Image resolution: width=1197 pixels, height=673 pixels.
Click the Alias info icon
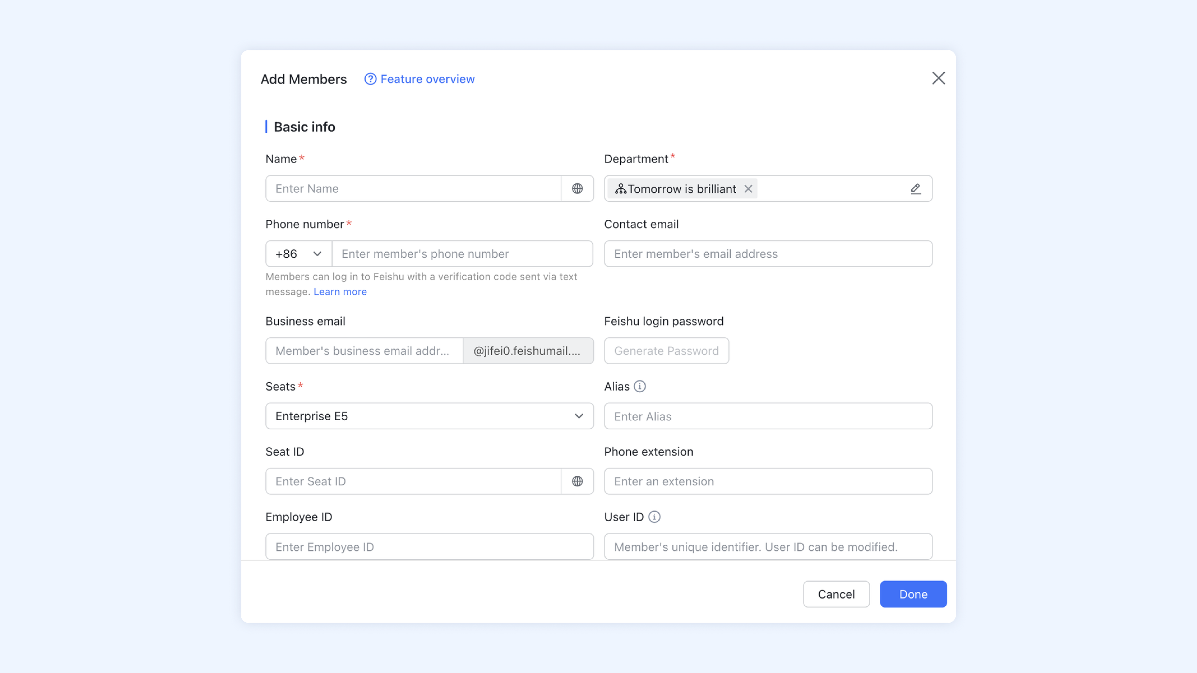[x=640, y=386]
